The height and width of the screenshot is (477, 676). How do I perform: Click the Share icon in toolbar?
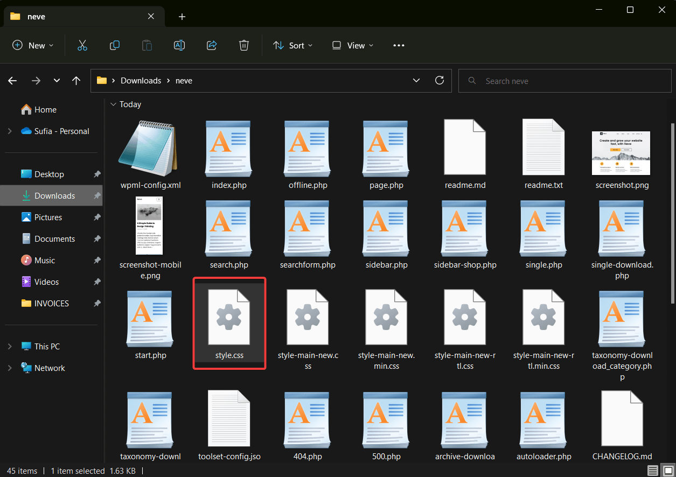pos(212,46)
